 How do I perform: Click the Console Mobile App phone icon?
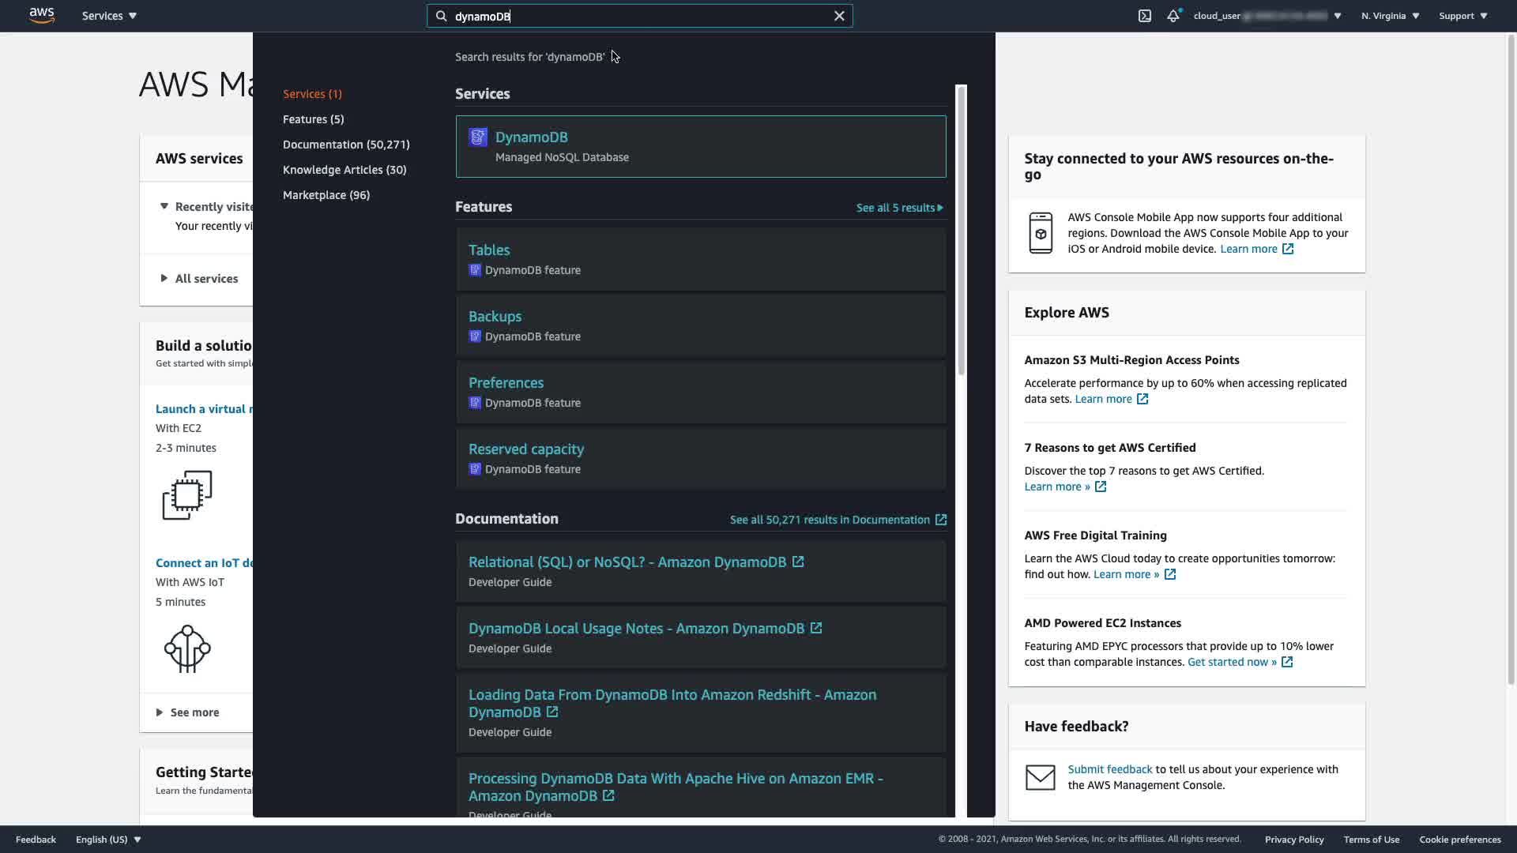click(1041, 233)
